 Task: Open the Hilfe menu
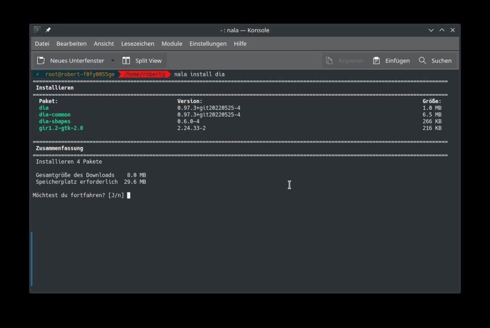click(240, 43)
